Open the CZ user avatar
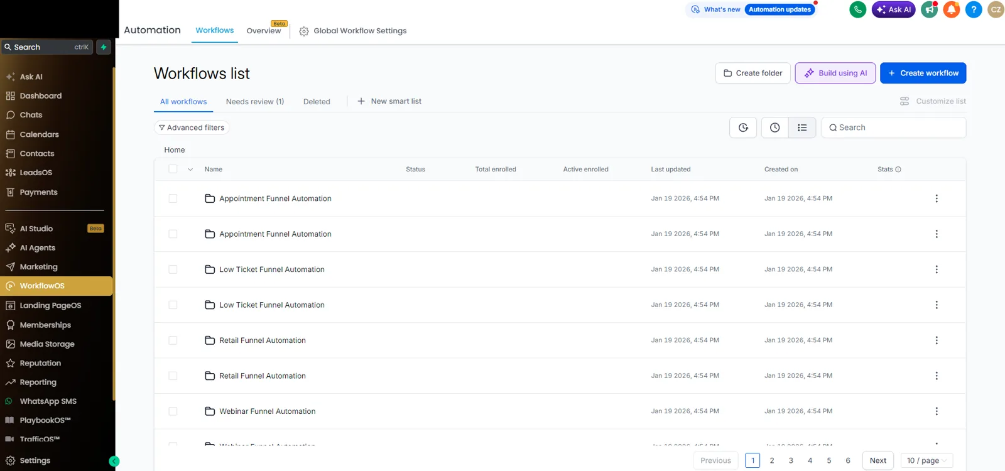 click(996, 9)
